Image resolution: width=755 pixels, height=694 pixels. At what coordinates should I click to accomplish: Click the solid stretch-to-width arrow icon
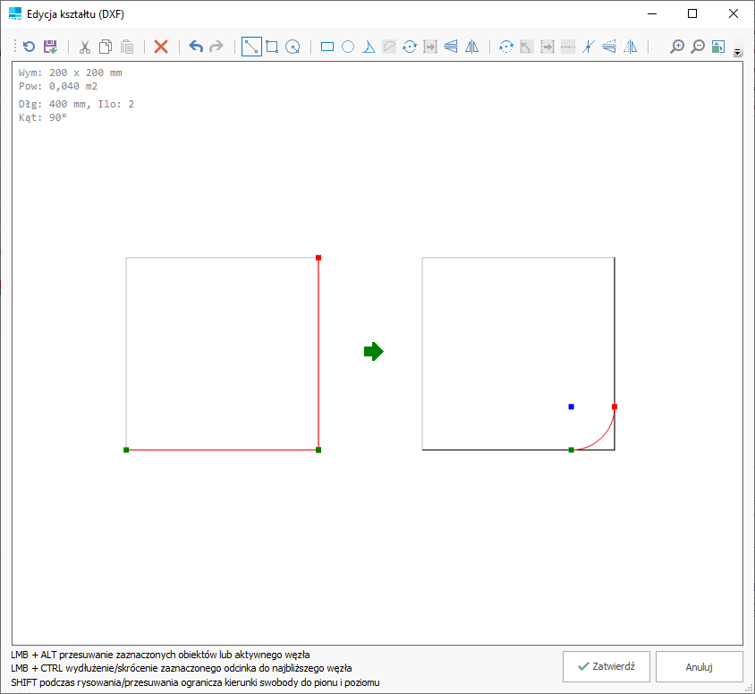(x=430, y=47)
